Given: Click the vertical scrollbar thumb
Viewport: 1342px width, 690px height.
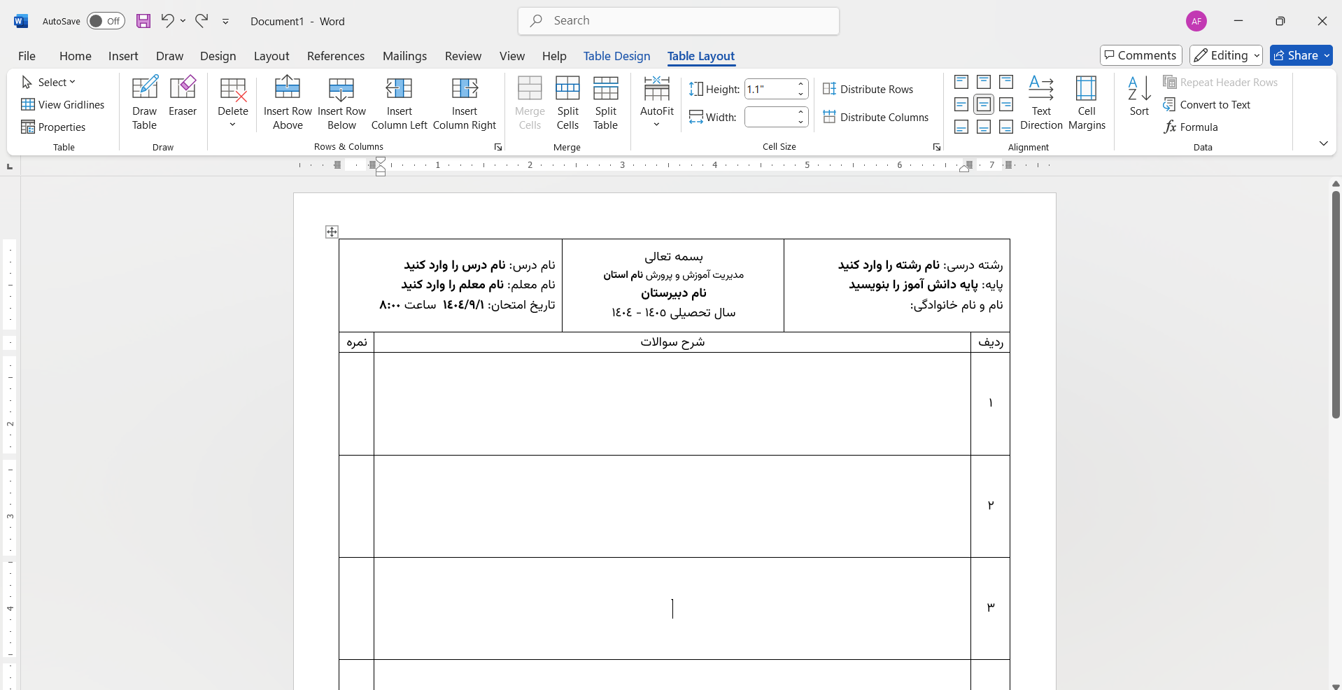Looking at the screenshot, I should pyautogui.click(x=1336, y=304).
